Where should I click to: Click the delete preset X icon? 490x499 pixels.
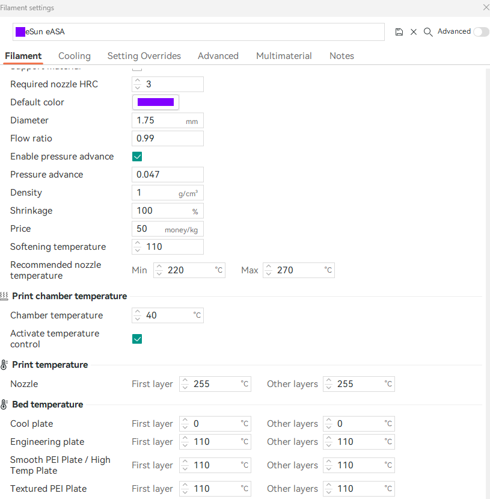pyautogui.click(x=414, y=32)
